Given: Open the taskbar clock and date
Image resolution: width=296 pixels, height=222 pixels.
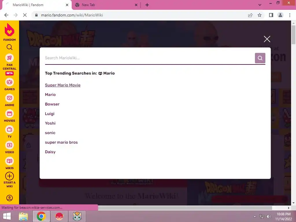Looking at the screenshot, I should tap(284, 217).
